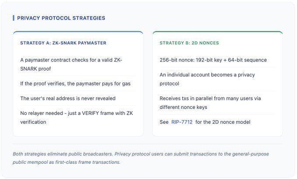Click the 'real address is never revealed' line
The image size is (297, 179).
(67, 98)
